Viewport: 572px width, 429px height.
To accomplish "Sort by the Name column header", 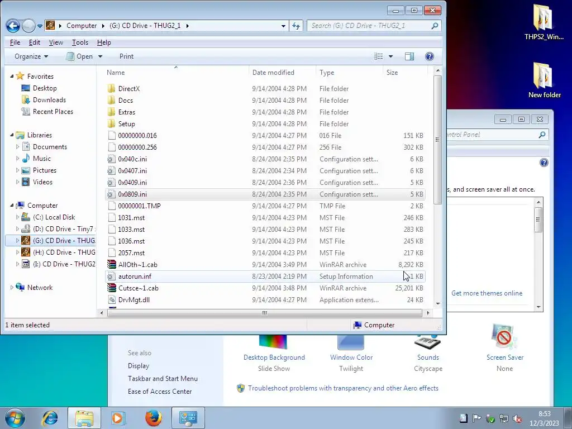I will pos(176,72).
